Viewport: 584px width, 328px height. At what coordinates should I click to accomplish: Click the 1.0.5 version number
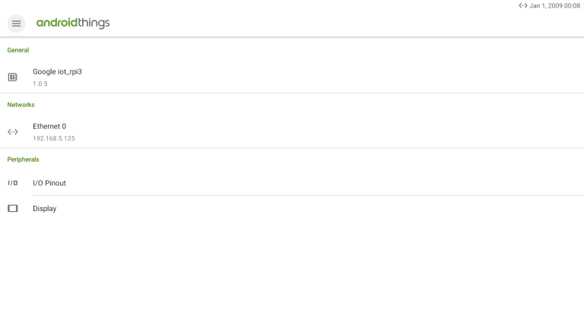(x=40, y=84)
